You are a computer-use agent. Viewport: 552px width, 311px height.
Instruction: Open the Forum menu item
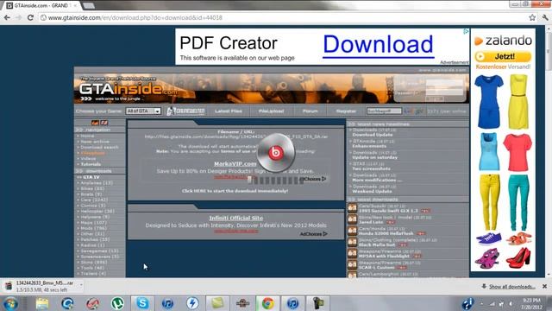point(310,111)
